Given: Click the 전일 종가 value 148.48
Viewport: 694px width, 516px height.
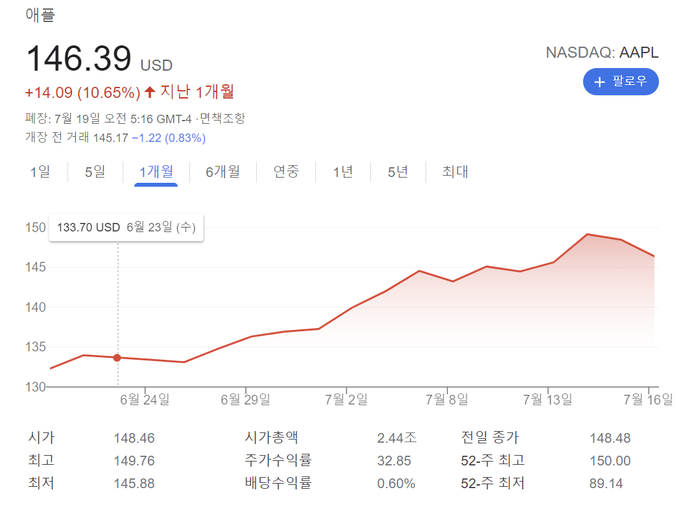Looking at the screenshot, I should coord(610,438).
